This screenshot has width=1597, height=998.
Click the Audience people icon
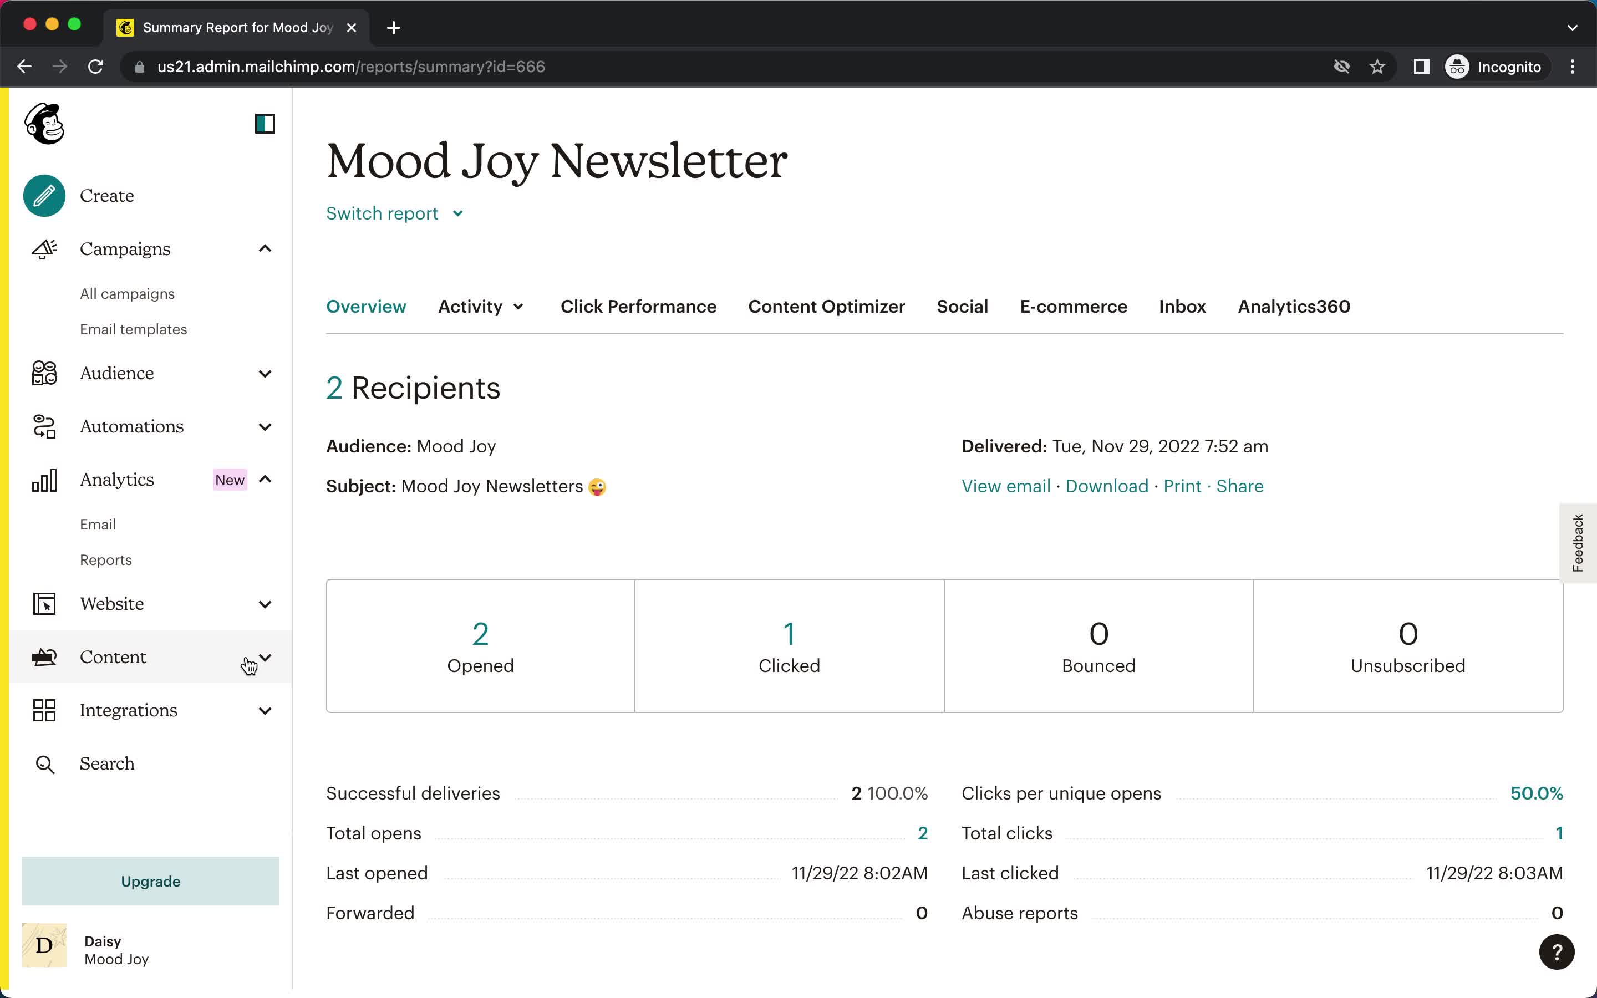[x=44, y=373]
